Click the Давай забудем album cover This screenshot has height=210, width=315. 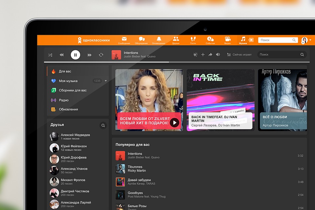tap(120, 182)
